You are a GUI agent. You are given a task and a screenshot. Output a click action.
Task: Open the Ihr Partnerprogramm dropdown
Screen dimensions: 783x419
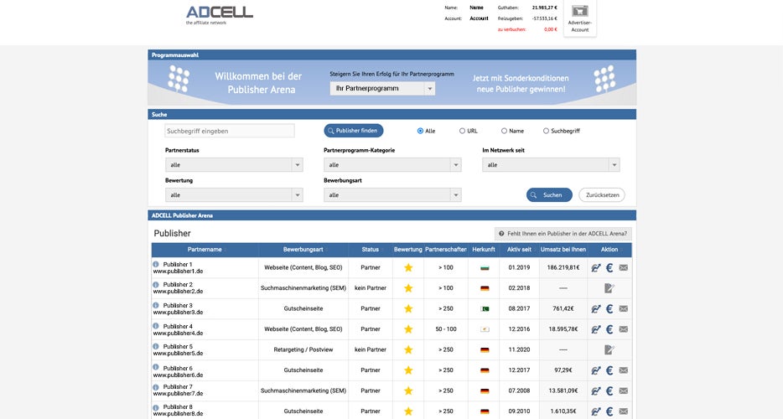click(x=382, y=88)
